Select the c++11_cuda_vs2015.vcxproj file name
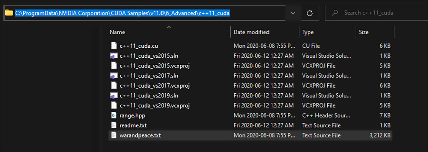Screen dimensions: 428x152 (154, 66)
